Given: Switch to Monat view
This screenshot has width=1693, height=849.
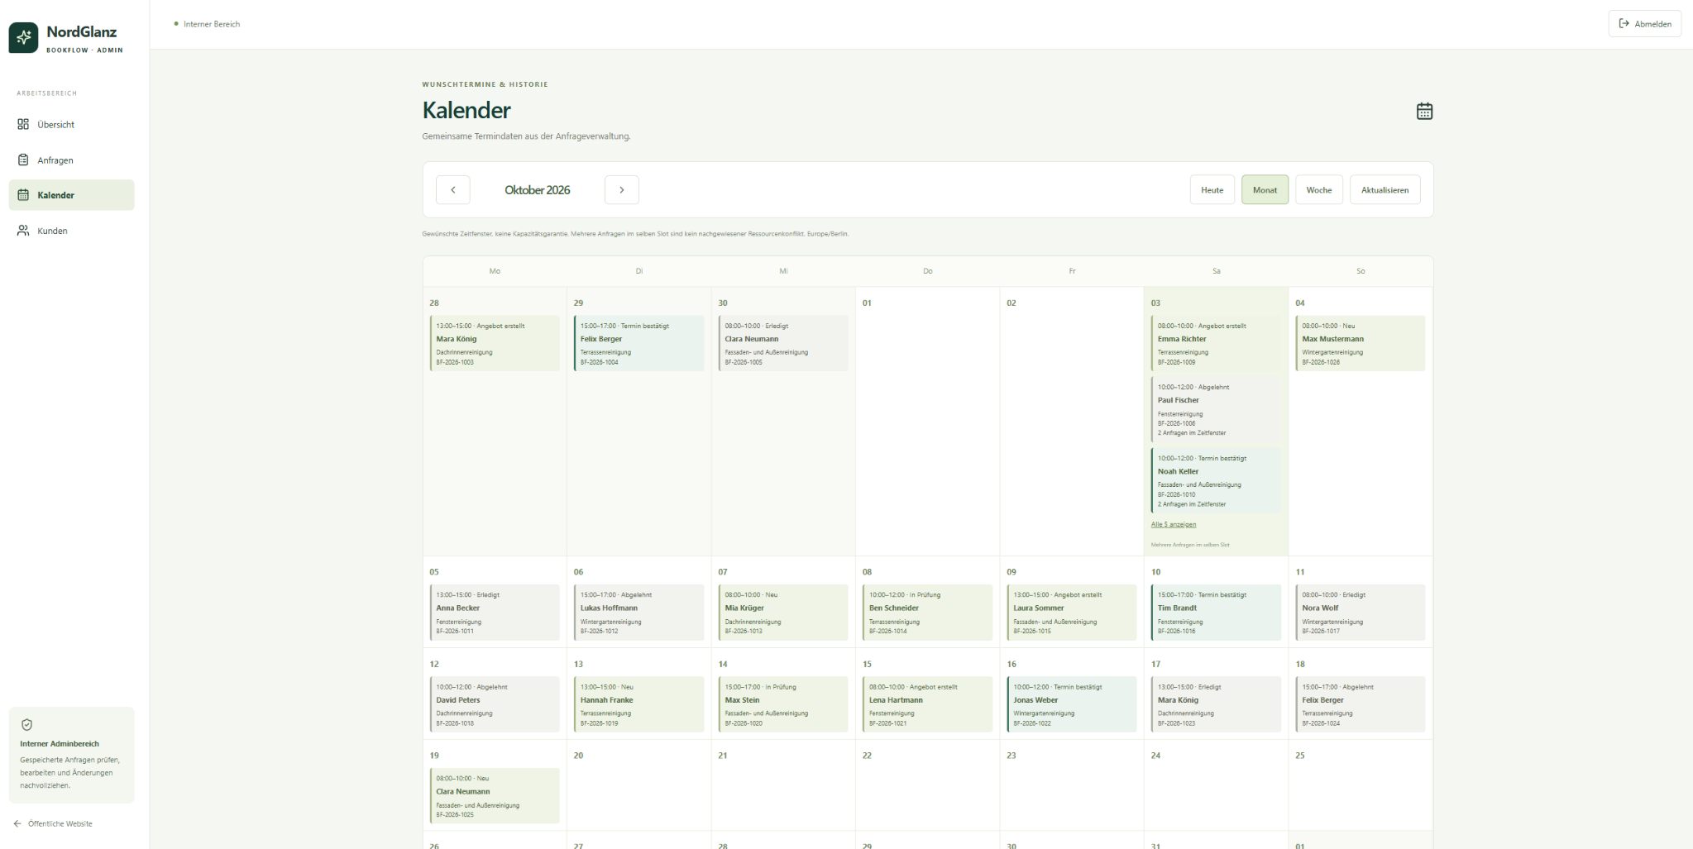Looking at the screenshot, I should point(1265,190).
